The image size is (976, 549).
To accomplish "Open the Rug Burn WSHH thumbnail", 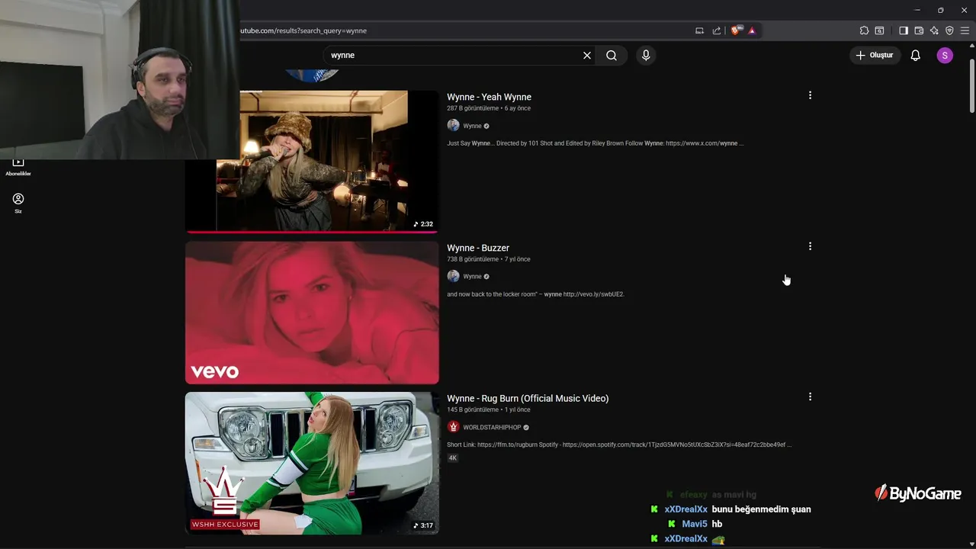I will (312, 463).
